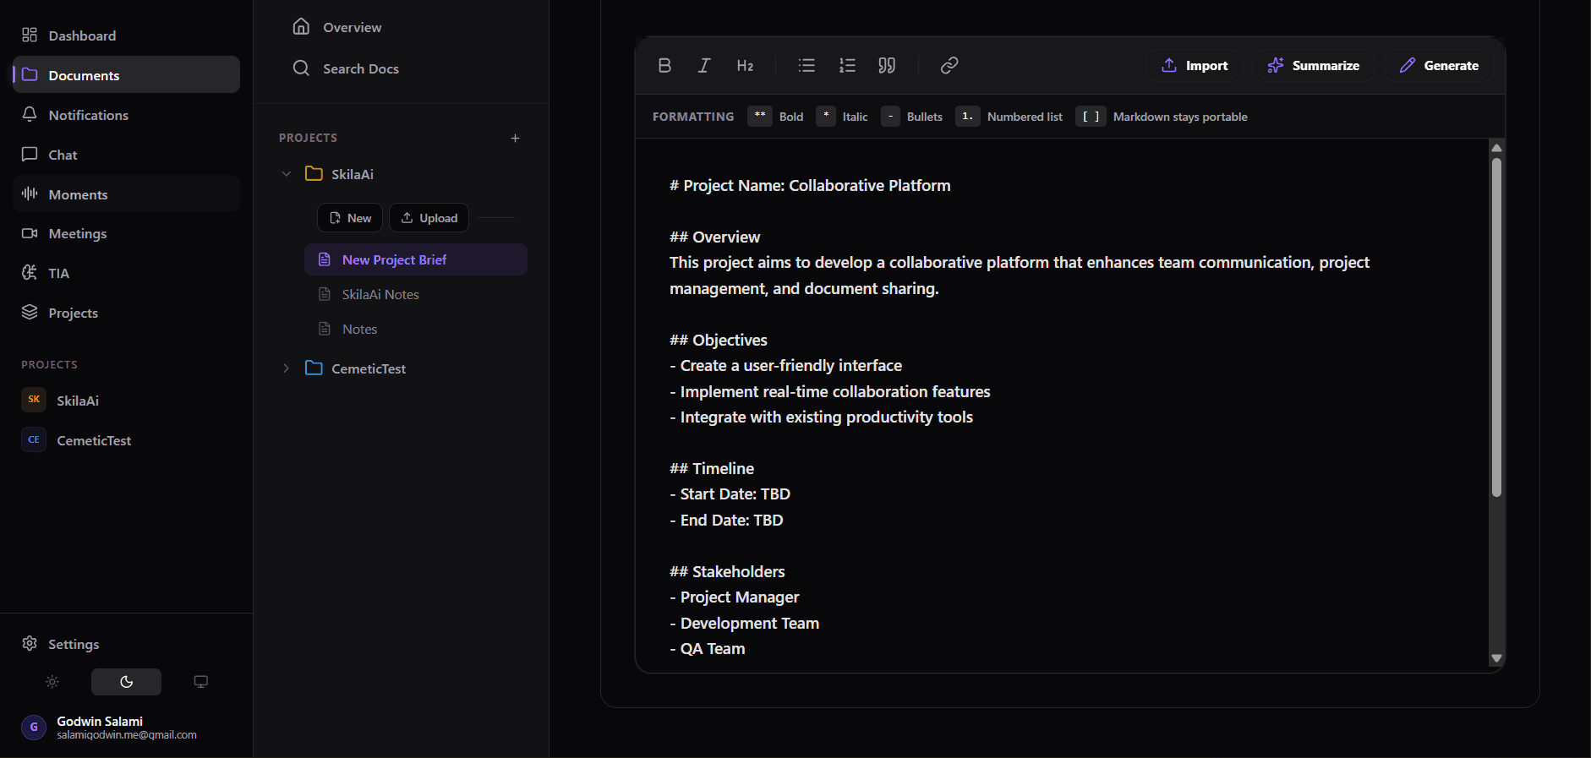Insert a block quote from the toolbar
The height and width of the screenshot is (758, 1591).
coord(887,66)
